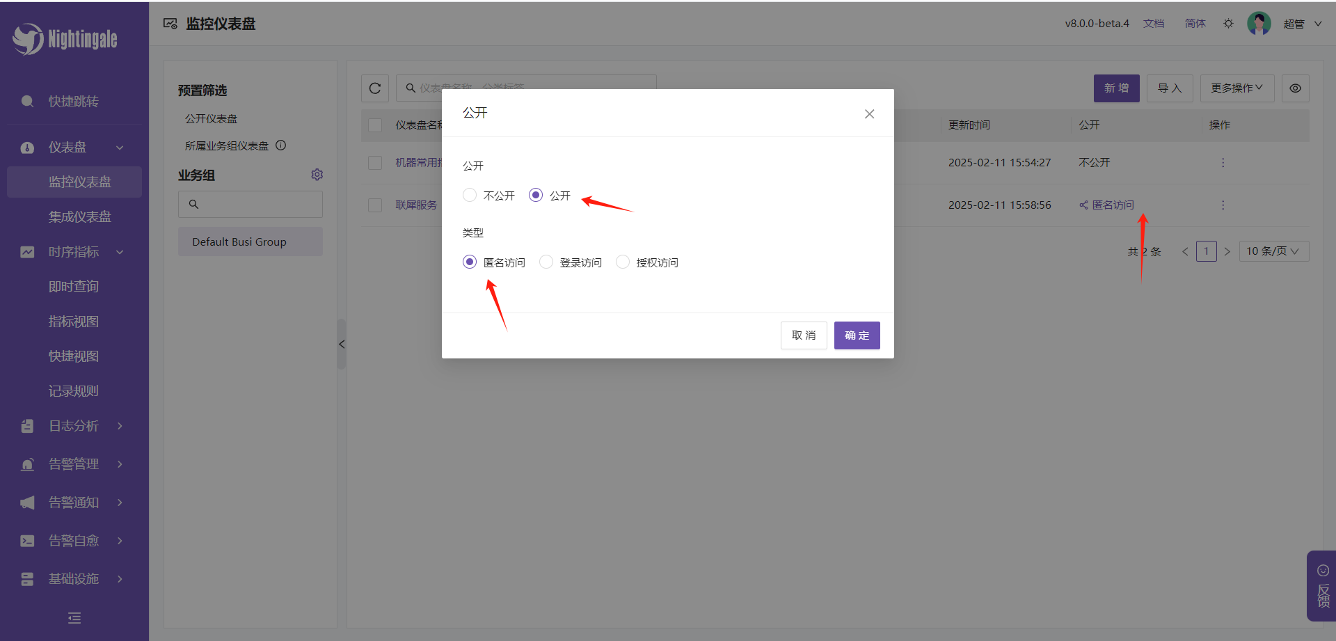
Task: Click the refresh icon beside the search box
Action: click(x=374, y=88)
